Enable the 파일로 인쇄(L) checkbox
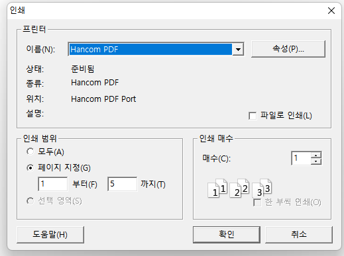The image size is (344, 256). click(x=253, y=116)
